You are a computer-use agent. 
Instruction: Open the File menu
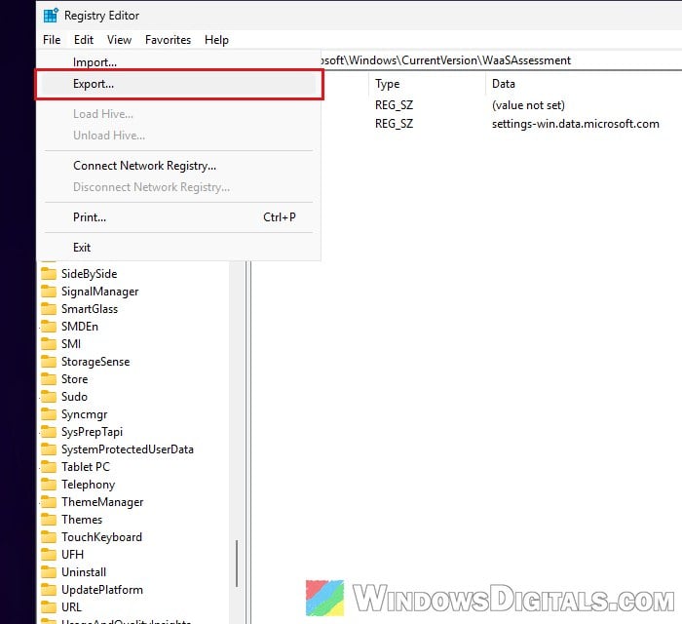pyautogui.click(x=52, y=40)
